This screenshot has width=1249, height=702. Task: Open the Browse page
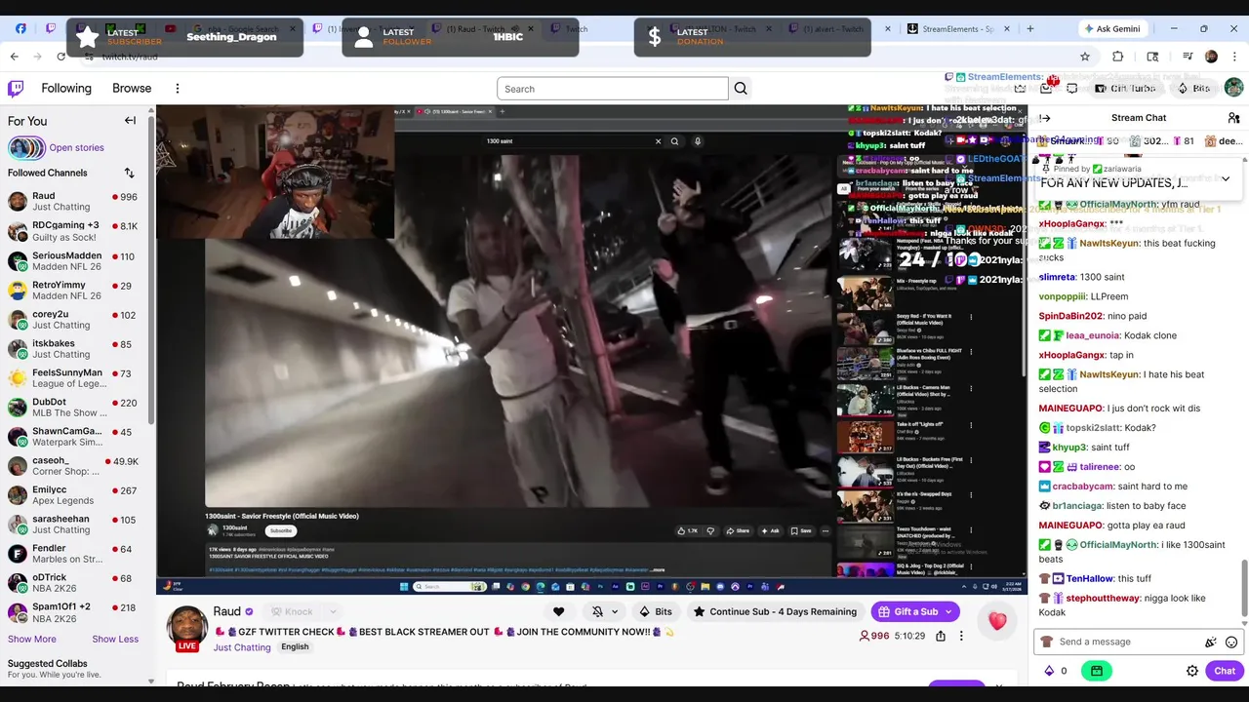(132, 88)
